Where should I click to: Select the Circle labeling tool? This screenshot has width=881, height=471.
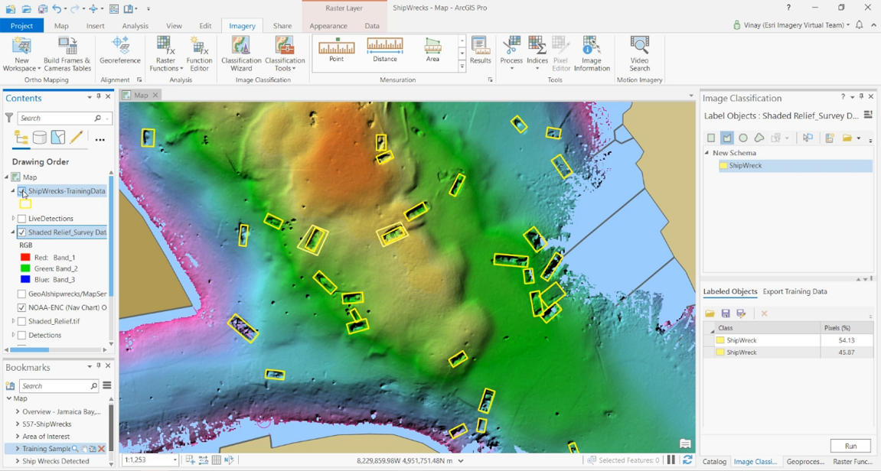(x=742, y=138)
